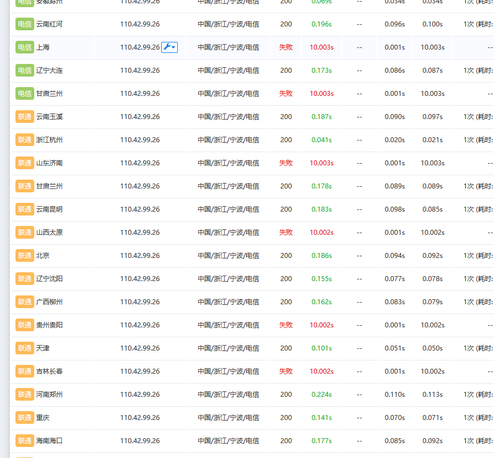Open the 浙江杭州 node link
The height and width of the screenshot is (458, 494).
(49, 140)
